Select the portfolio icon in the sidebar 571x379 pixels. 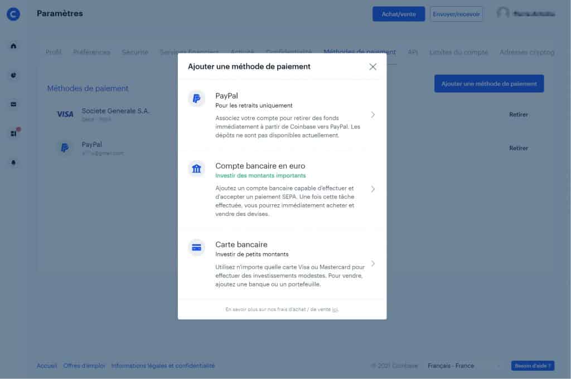(x=13, y=75)
